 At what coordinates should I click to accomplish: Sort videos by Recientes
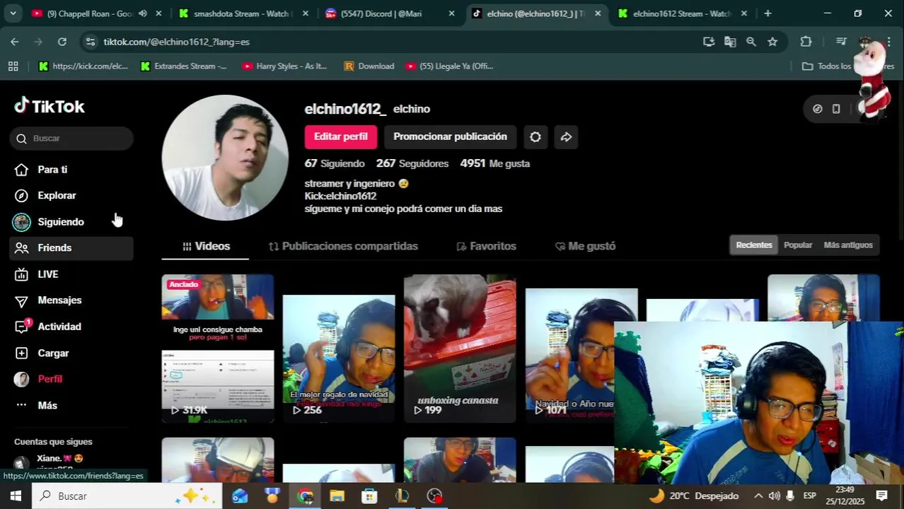[754, 245]
